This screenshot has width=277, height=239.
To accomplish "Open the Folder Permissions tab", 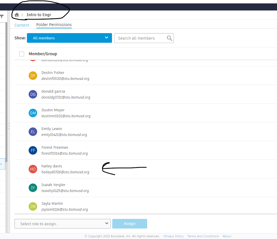I will [x=54, y=25].
